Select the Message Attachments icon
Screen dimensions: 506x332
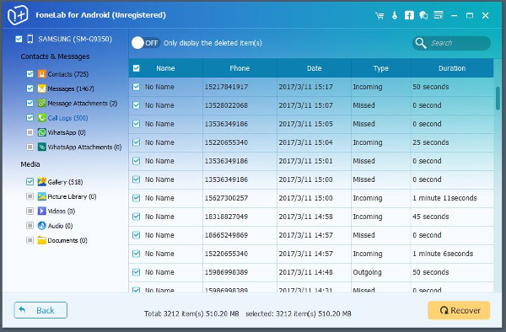(x=41, y=103)
